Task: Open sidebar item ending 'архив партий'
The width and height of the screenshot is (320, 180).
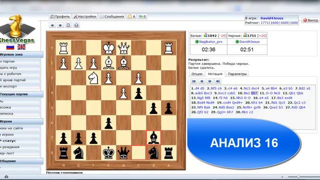Action: [x=20, y=80]
